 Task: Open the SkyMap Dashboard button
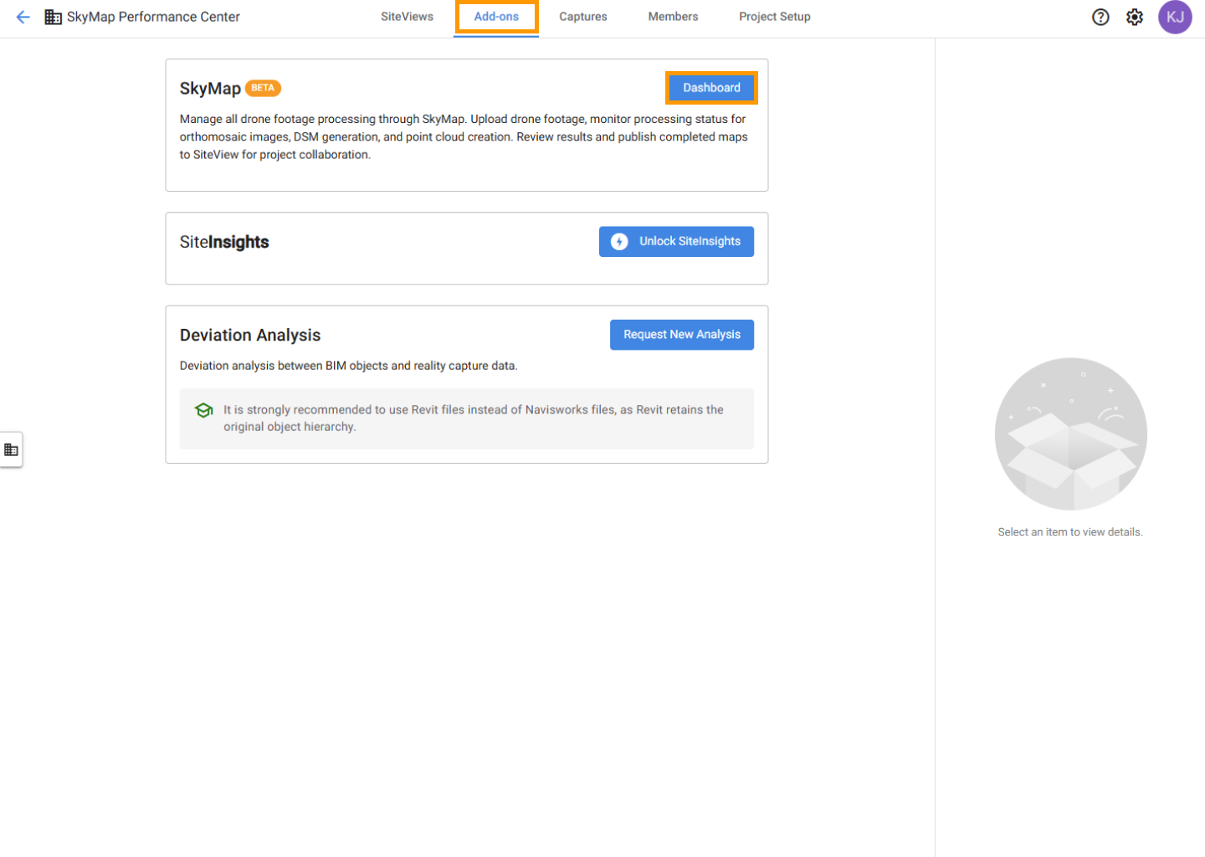pos(711,88)
